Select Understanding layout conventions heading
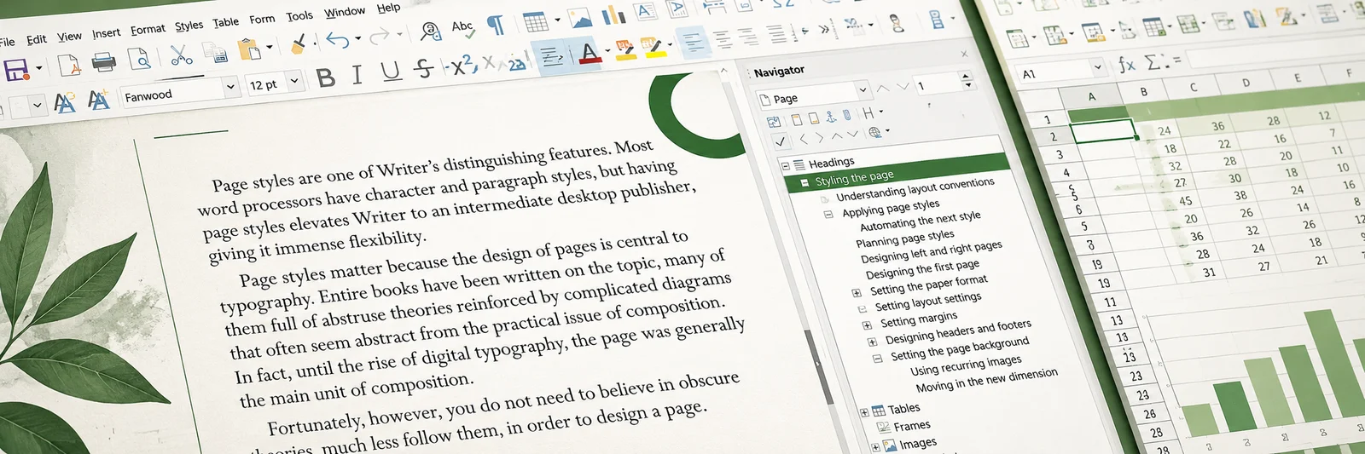This screenshot has width=1365, height=454. (x=915, y=189)
